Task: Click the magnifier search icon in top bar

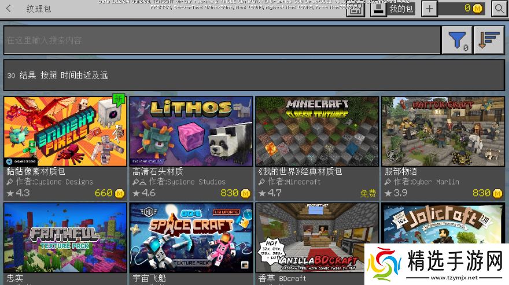Action: [499, 9]
